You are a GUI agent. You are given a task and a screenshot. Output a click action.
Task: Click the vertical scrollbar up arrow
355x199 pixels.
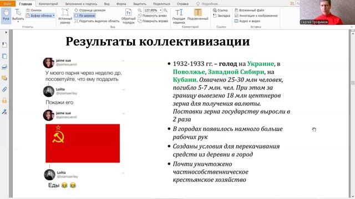pyautogui.click(x=353, y=33)
